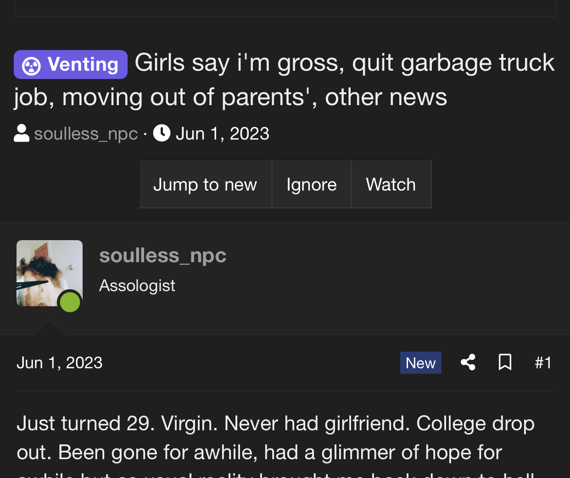Click the green online status indicator
570x478 pixels.
coord(70,302)
